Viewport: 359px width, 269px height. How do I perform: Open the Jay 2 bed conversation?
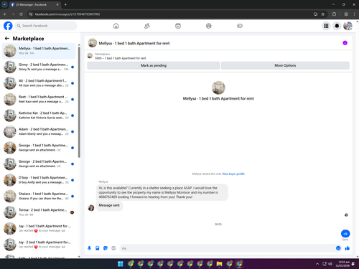[x=39, y=245]
